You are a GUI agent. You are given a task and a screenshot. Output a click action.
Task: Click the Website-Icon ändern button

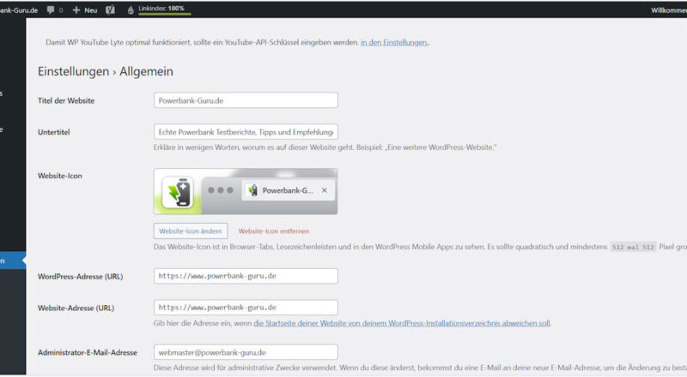pos(191,231)
